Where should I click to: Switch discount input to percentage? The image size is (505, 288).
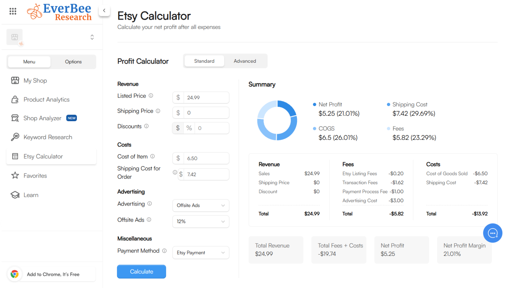189,128
